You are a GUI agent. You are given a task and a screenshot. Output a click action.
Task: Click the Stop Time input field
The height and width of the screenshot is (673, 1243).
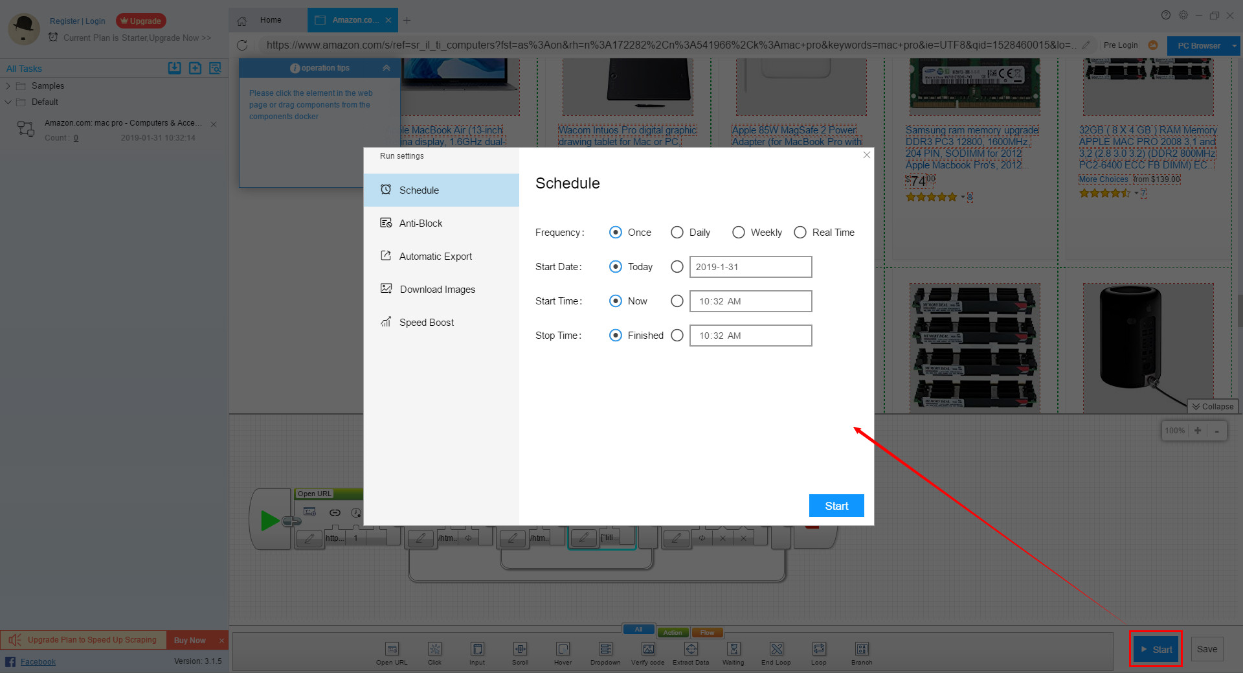[750, 335]
